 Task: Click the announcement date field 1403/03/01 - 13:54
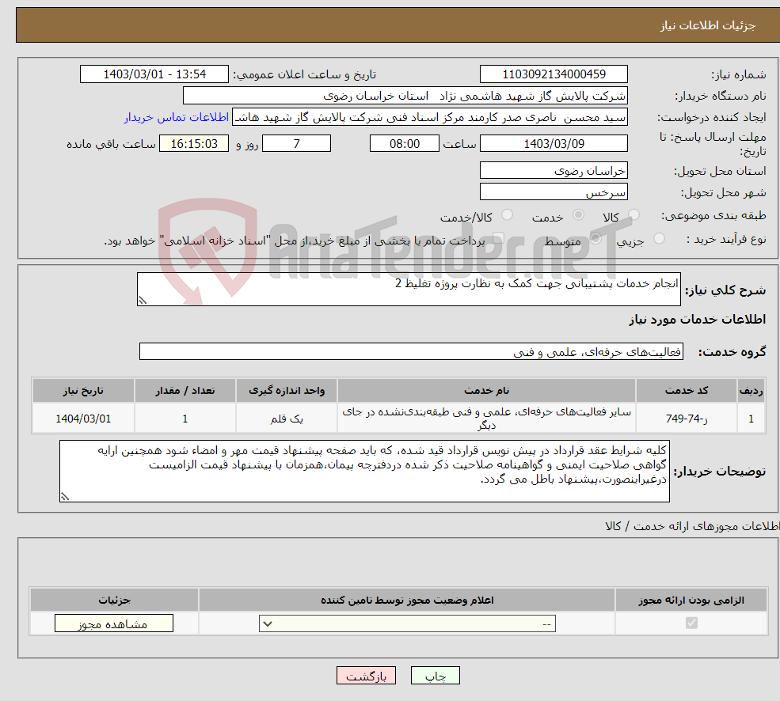tap(154, 74)
